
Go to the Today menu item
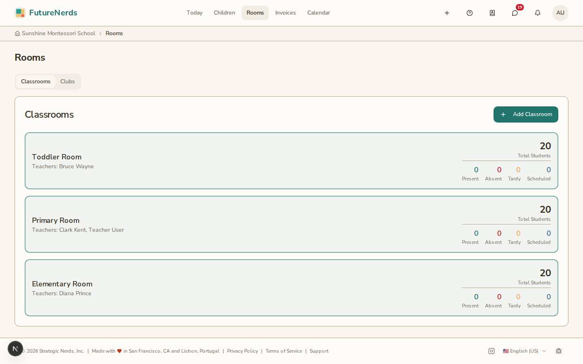coord(195,13)
